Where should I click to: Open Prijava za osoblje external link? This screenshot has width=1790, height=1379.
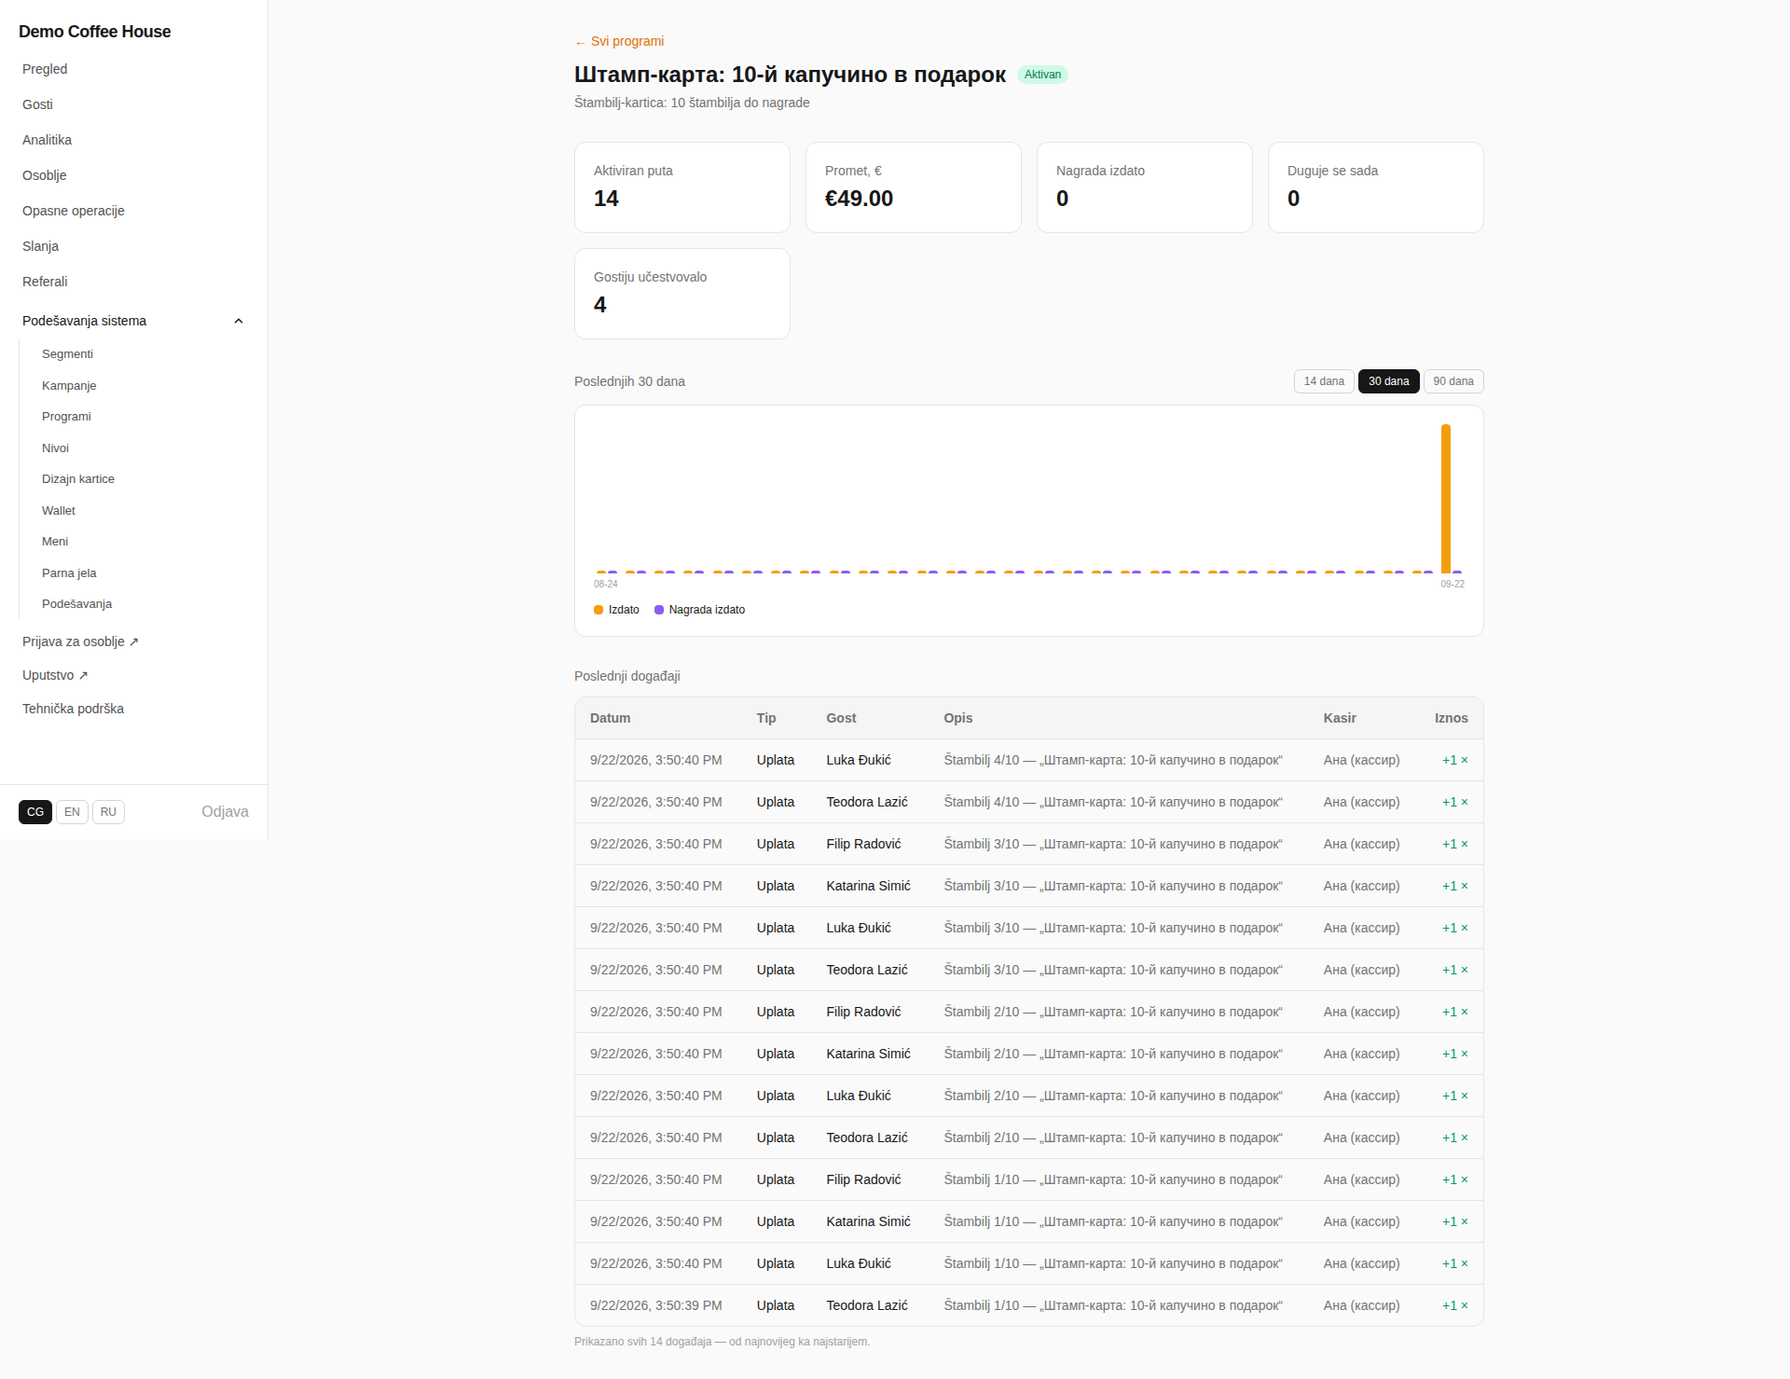[x=80, y=641]
